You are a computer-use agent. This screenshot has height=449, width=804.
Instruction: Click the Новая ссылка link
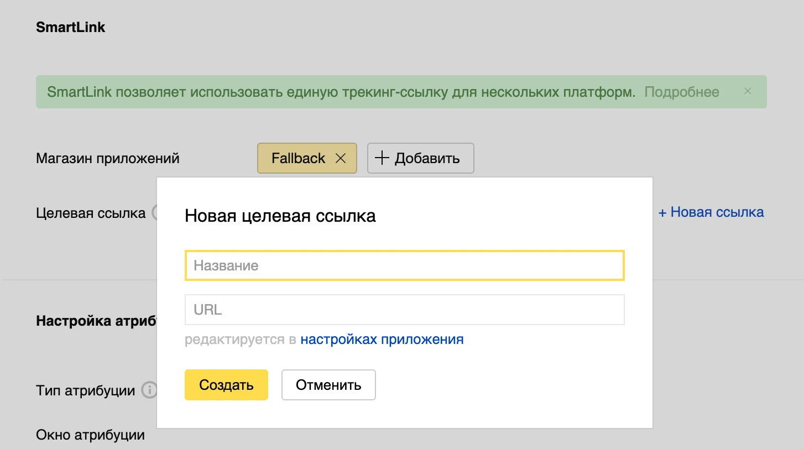(711, 212)
